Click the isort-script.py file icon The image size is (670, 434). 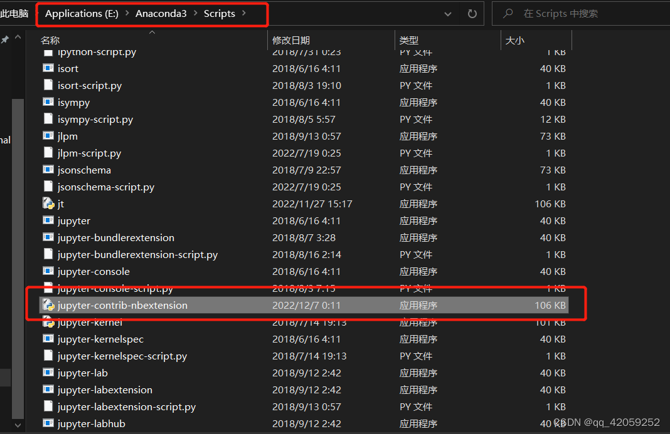48,85
